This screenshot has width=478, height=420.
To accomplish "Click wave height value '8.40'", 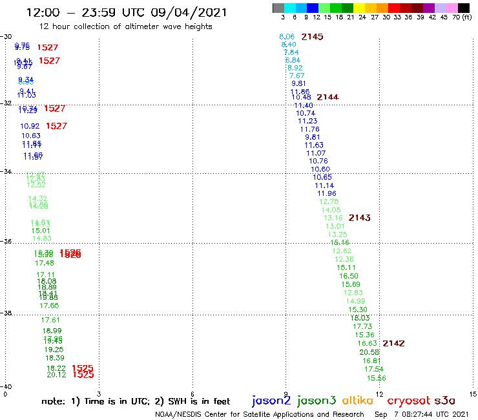I will [289, 45].
